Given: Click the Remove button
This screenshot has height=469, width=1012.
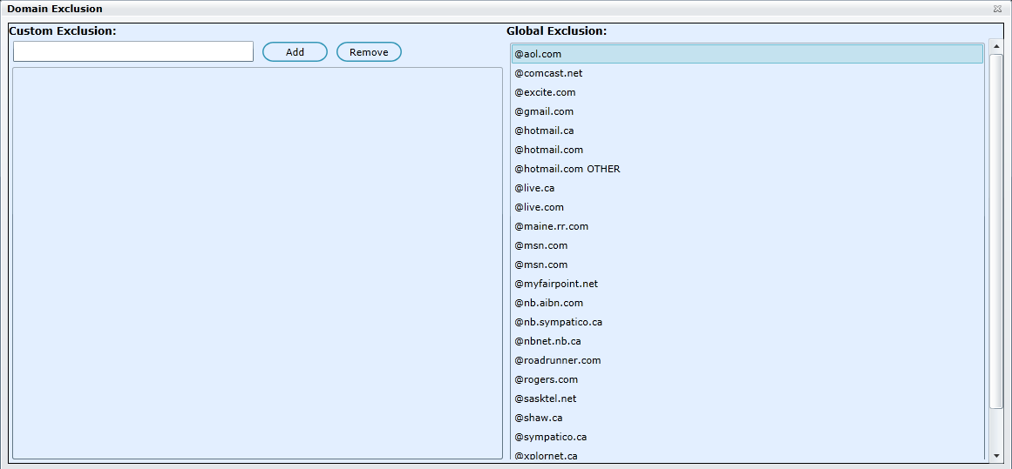Looking at the screenshot, I should click(369, 52).
